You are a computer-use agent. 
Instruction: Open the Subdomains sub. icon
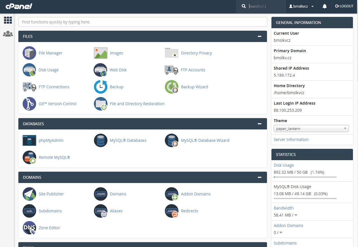[x=29, y=211]
